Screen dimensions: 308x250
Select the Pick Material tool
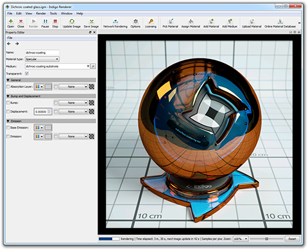[x=170, y=23]
